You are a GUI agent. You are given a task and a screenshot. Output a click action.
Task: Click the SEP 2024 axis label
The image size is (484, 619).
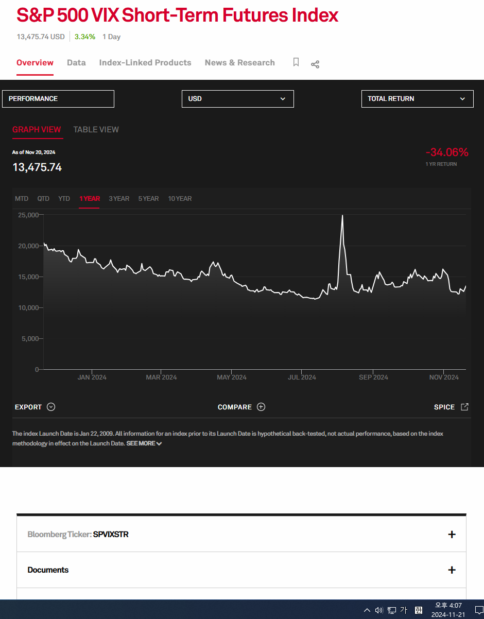coord(374,377)
